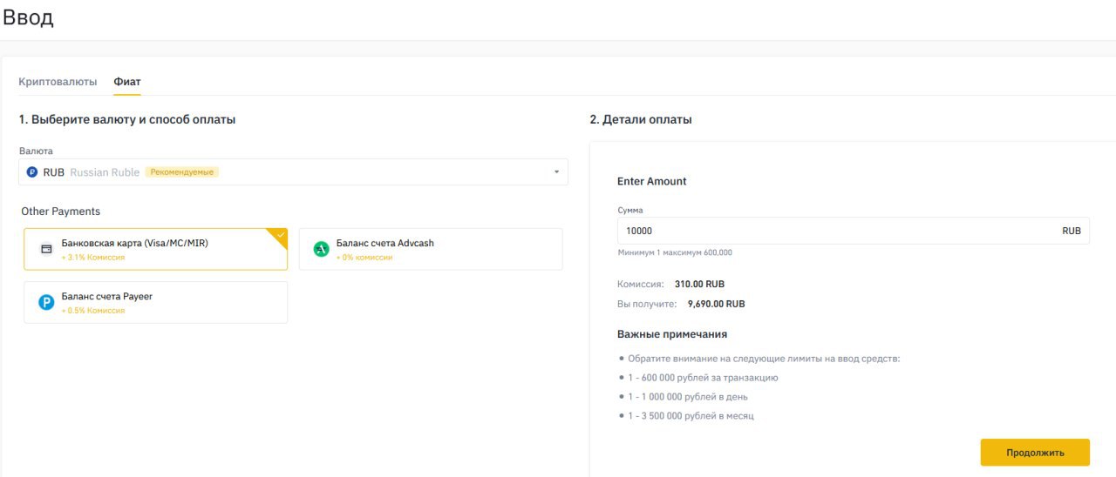Click the 'Важные примечания' heading
Image resolution: width=1116 pixels, height=477 pixels.
click(x=672, y=334)
